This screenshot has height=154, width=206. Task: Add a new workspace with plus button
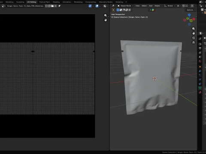pyautogui.click(x=126, y=2)
